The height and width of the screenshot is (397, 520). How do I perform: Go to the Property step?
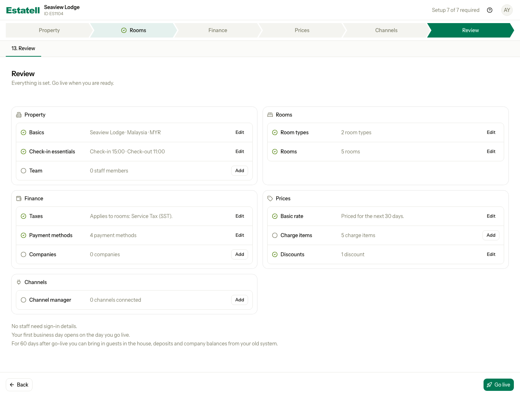(49, 30)
